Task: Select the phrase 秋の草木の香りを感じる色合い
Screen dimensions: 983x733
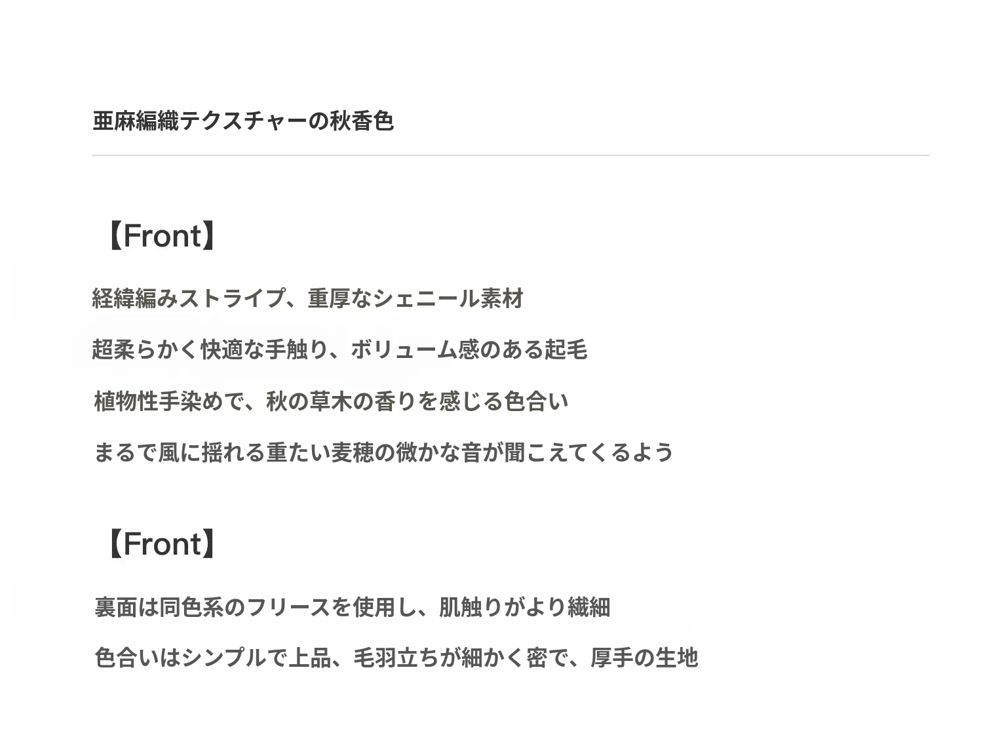Action: point(417,401)
